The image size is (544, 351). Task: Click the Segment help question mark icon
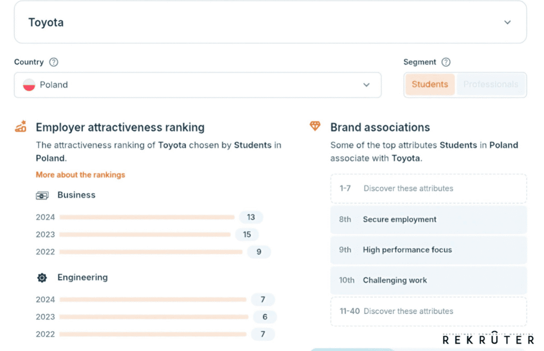click(x=446, y=62)
